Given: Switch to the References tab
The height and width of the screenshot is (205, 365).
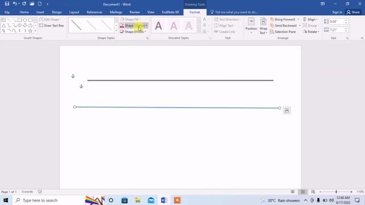Looking at the screenshot, I should pos(94,12).
